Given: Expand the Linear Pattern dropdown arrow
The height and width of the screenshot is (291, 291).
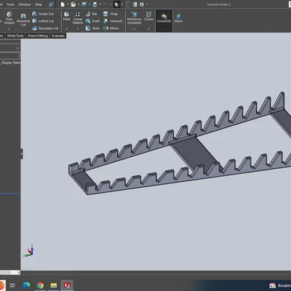Looking at the screenshot, I should [x=78, y=29].
